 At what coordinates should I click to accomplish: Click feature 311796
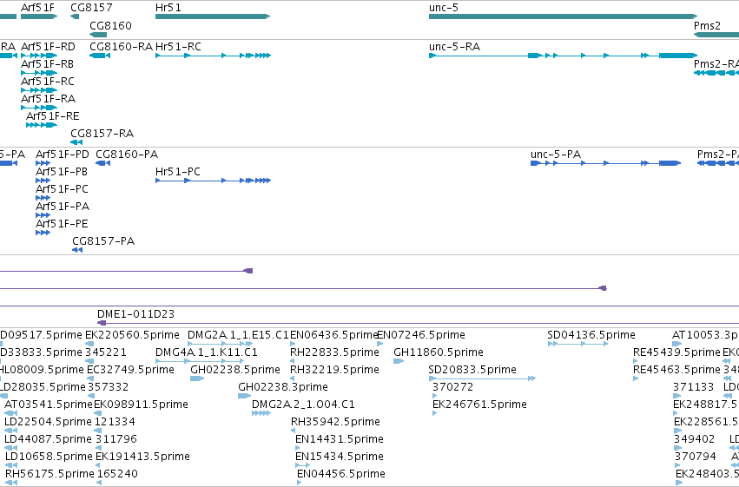click(x=116, y=439)
